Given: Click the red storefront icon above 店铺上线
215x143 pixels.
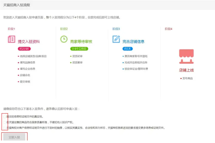Looking at the screenshot, I should pyautogui.click(x=186, y=56).
